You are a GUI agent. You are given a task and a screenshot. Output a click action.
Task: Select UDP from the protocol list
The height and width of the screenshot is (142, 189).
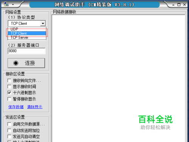coord(27,29)
